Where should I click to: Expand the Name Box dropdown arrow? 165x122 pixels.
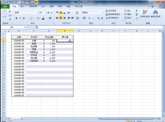[25, 27]
